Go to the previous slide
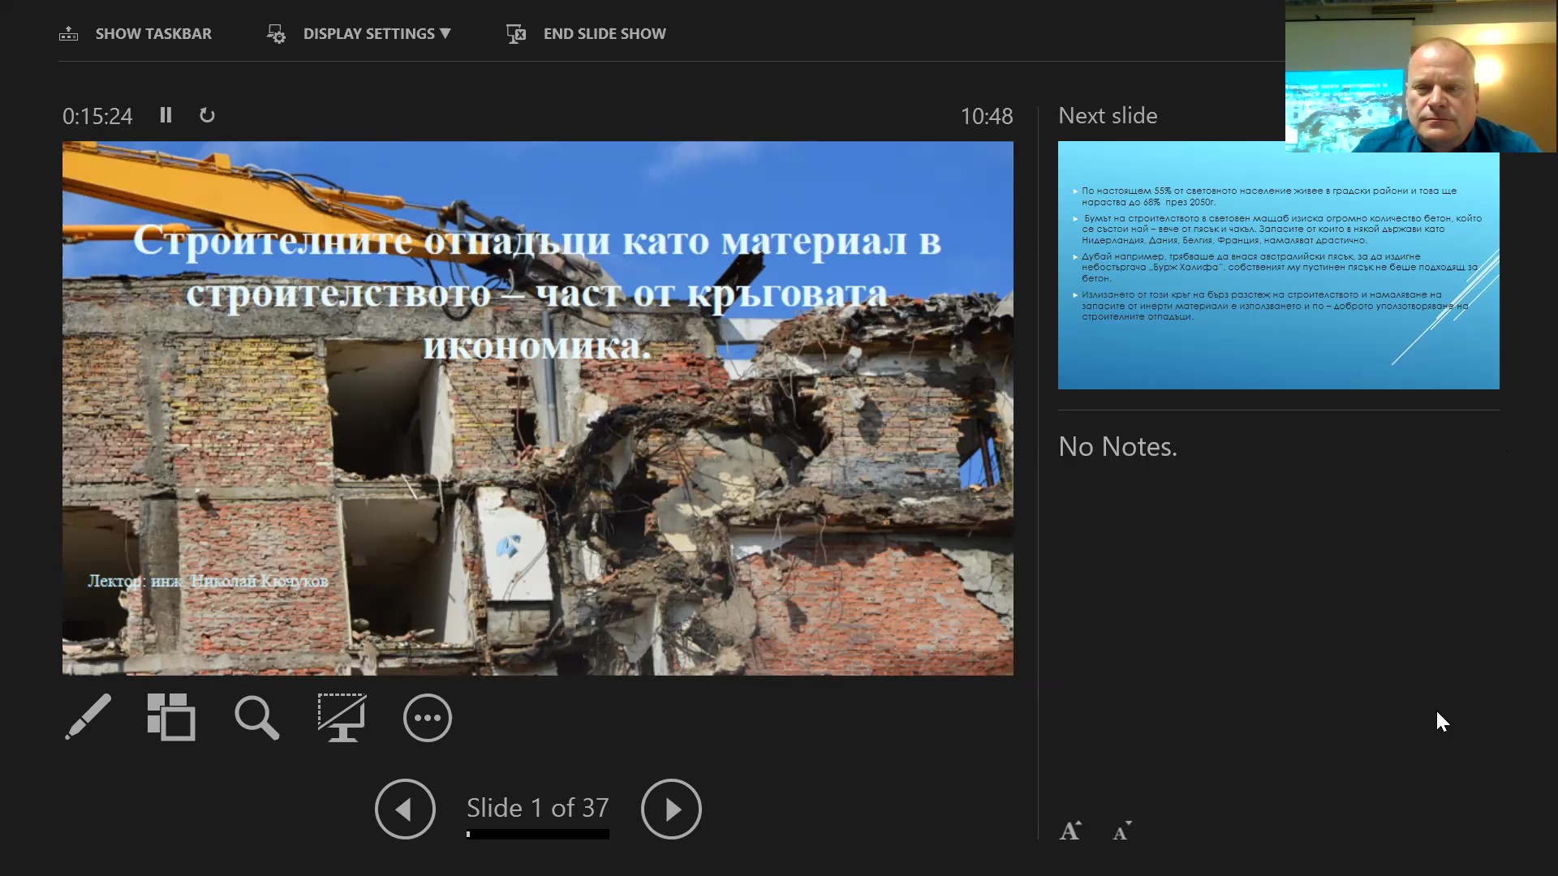This screenshot has width=1558, height=876. 405,809
